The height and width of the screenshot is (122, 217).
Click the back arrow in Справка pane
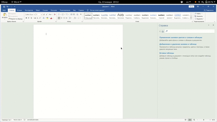tap(160, 31)
